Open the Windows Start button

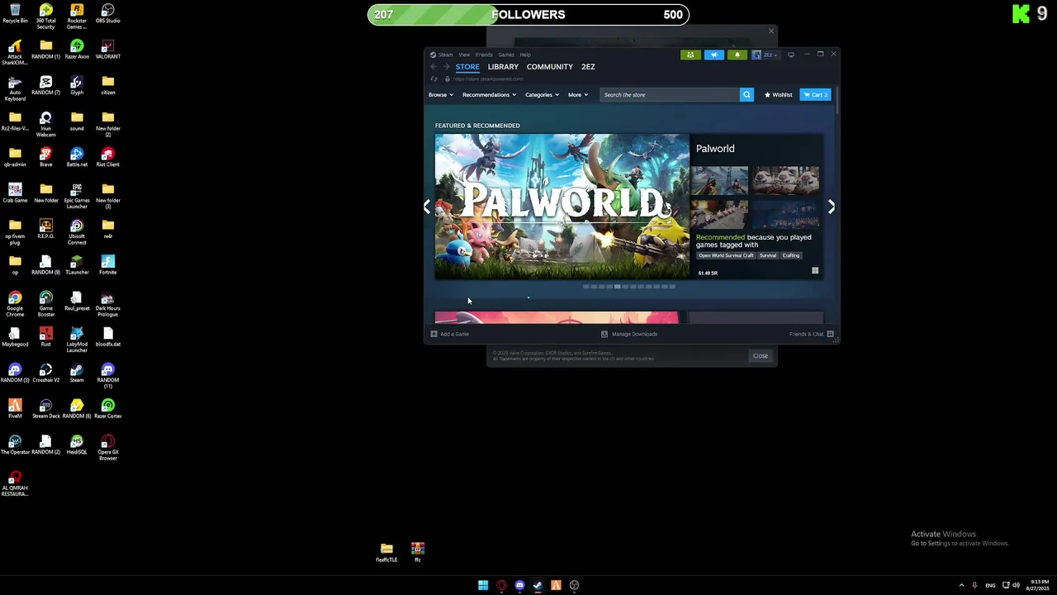pos(483,585)
